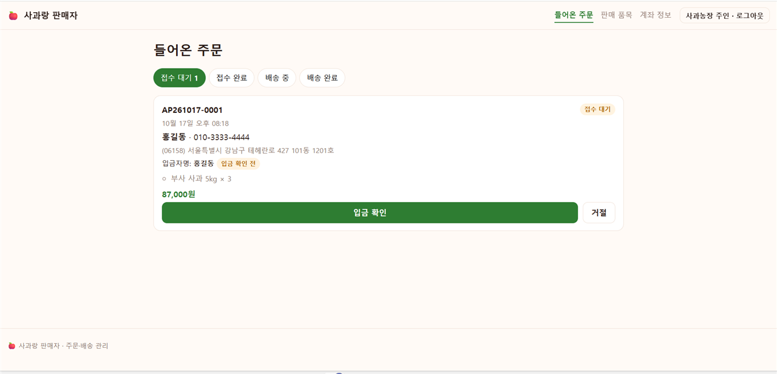The height and width of the screenshot is (374, 777).
Task: Click phone number 010-3333-4444
Action: [222, 137]
